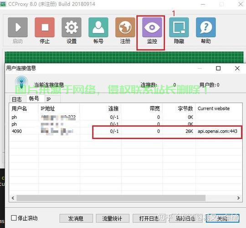Image resolution: width=246 pixels, height=228 pixels.
Task: Open 流量统计 traffic statistics button
Action: tap(113, 218)
